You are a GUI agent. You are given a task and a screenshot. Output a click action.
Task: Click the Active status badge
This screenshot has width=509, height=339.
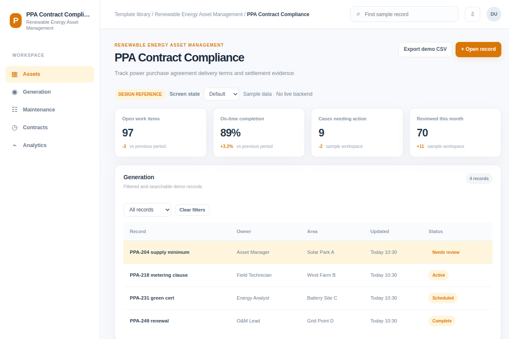point(439,275)
